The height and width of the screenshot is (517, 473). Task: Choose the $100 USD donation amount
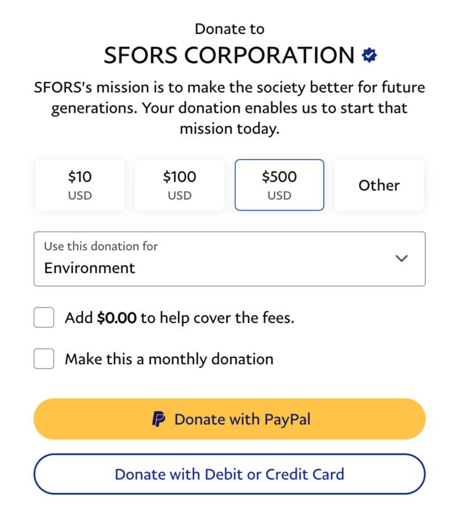179,185
